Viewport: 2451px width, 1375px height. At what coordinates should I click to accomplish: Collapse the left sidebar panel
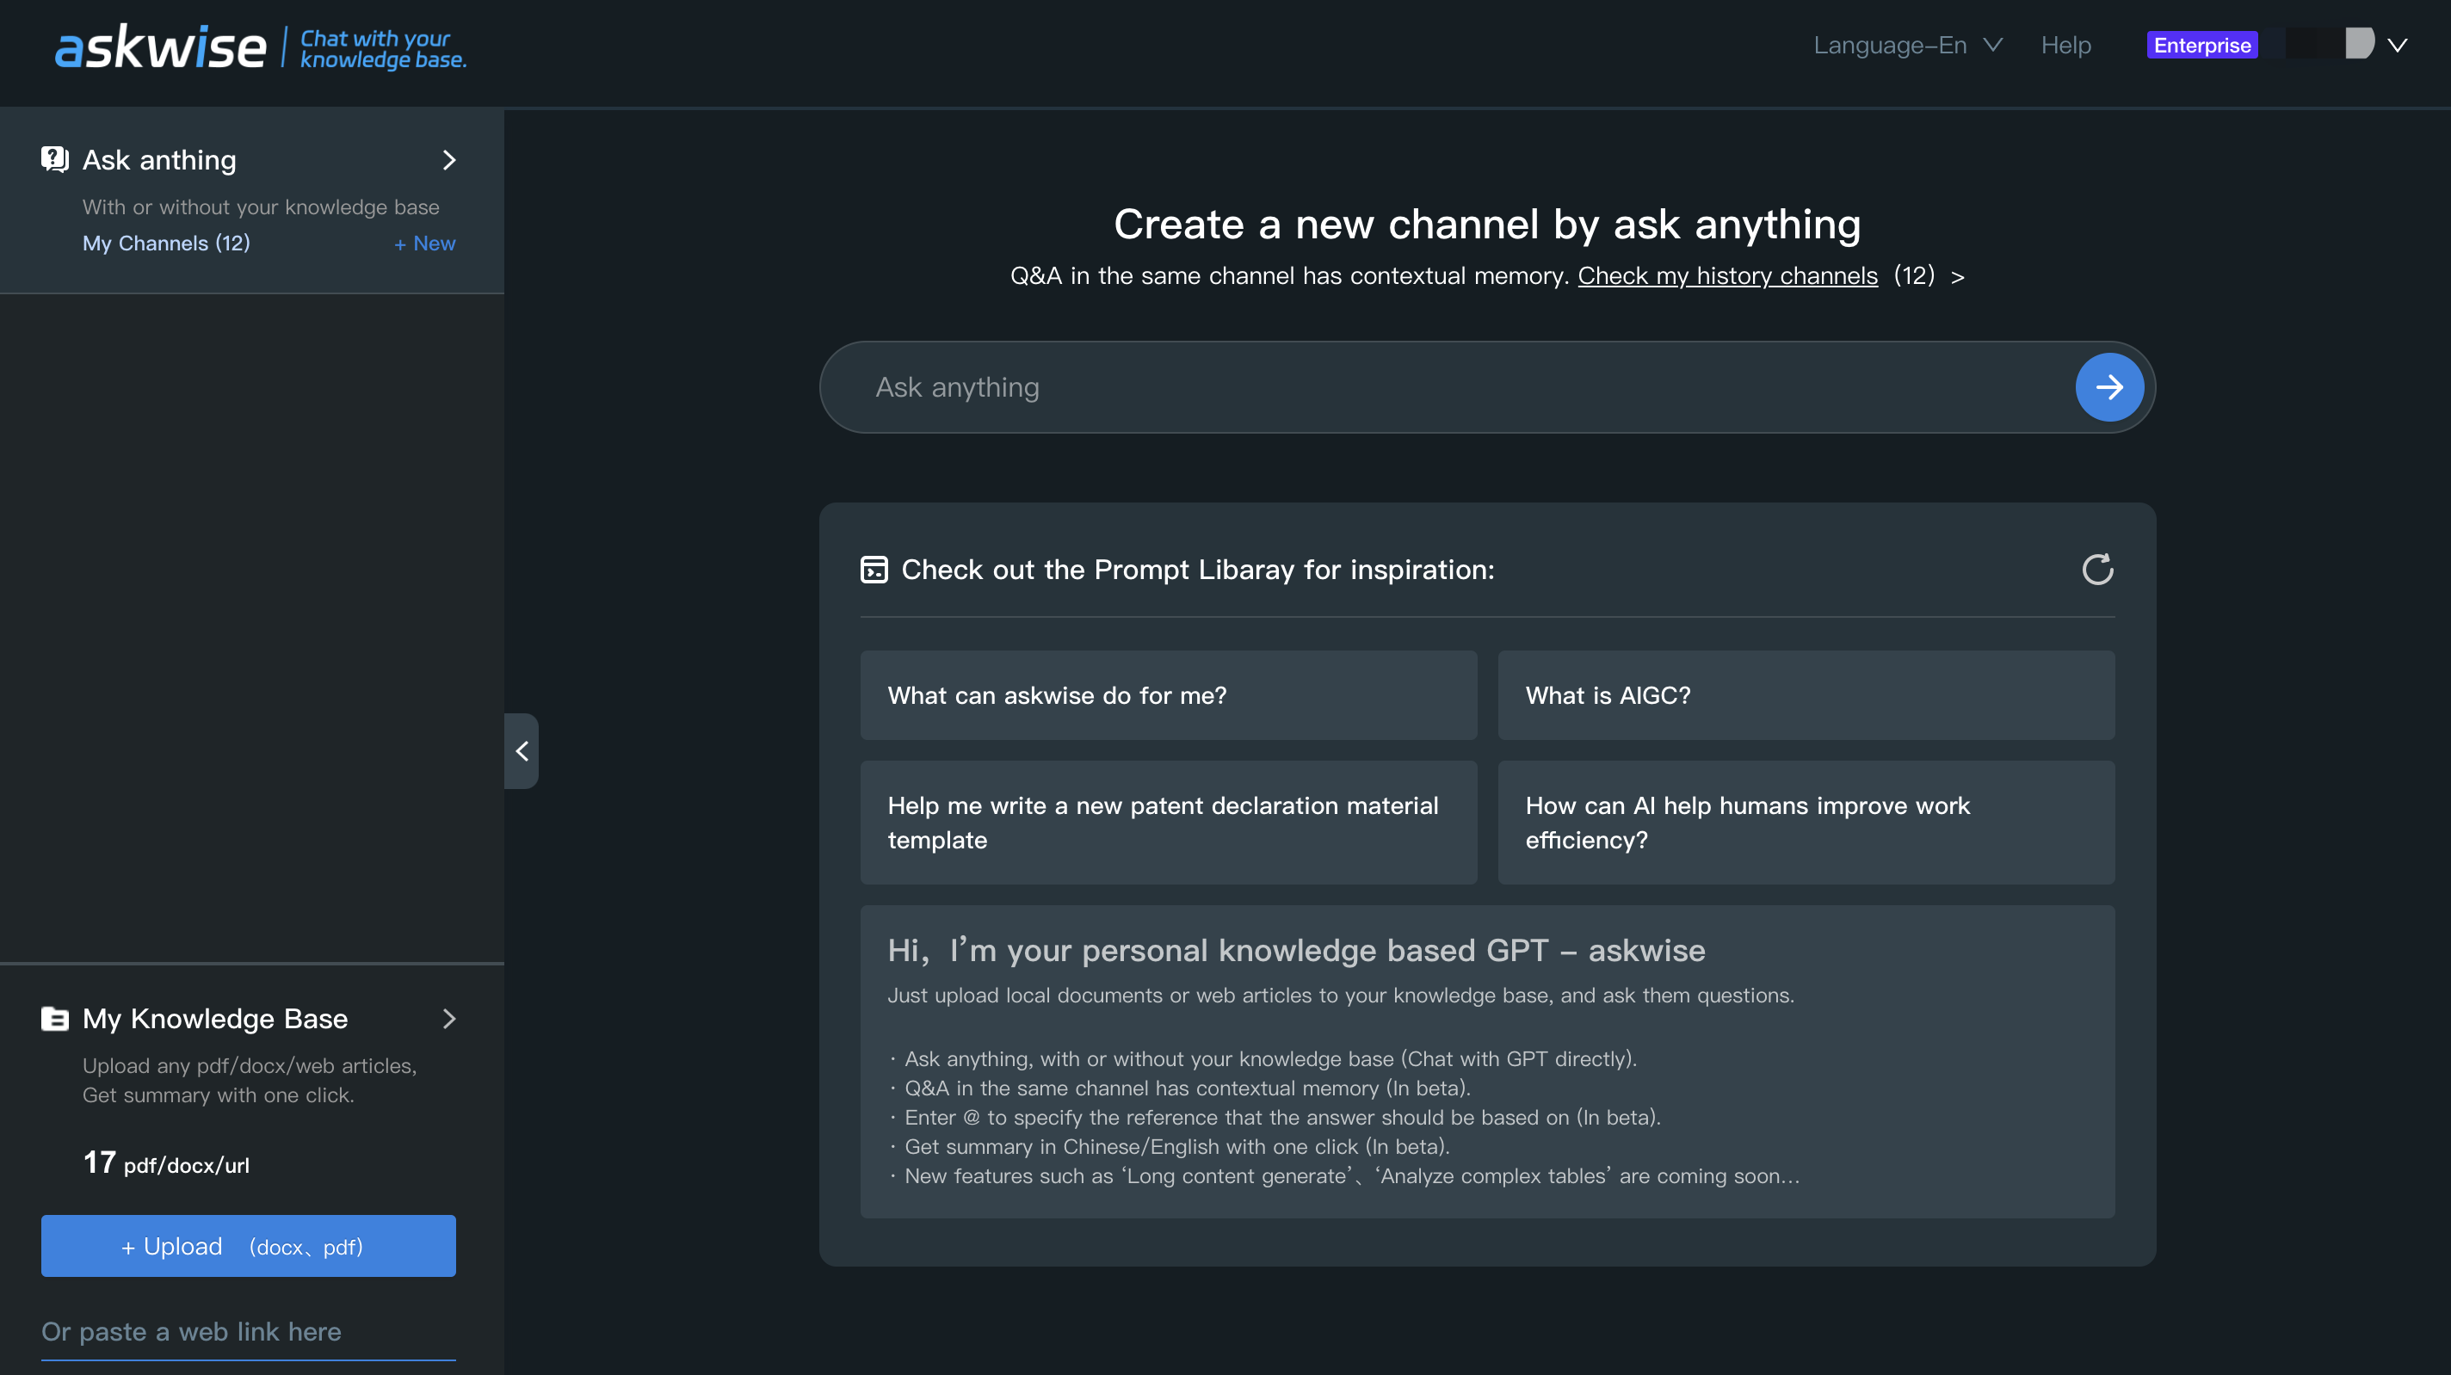coord(522,751)
